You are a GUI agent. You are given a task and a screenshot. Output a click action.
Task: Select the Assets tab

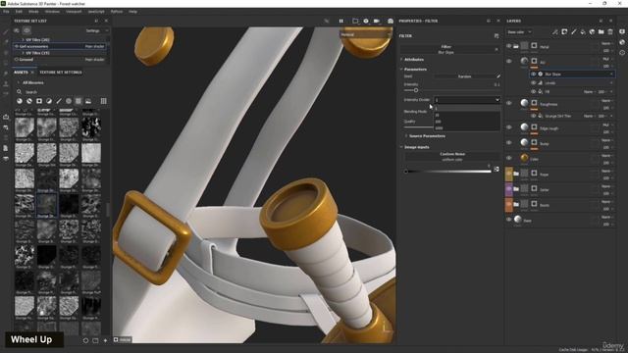point(21,73)
